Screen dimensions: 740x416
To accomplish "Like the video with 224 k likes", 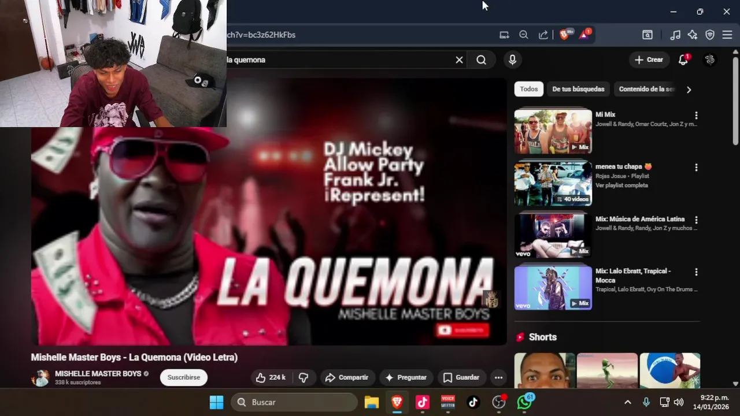I will click(271, 377).
